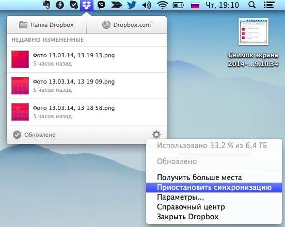Click the arrow-shaped menu bar icon
This screenshot has width=285, height=227.
116,5
